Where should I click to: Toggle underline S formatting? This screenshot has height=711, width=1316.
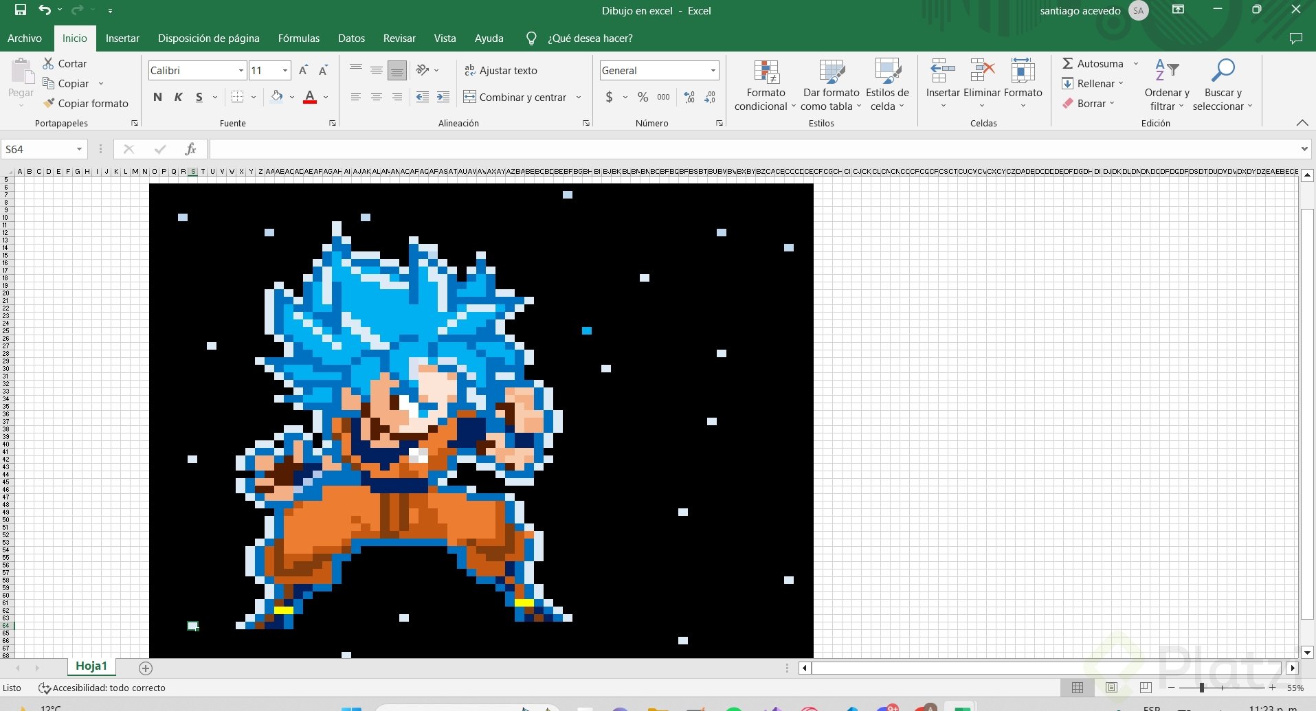(199, 97)
